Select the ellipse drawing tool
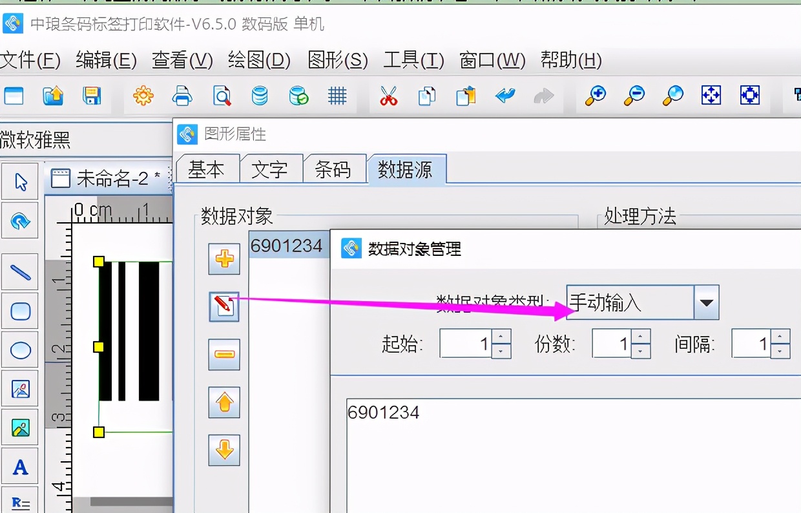This screenshot has width=801, height=513. point(20,350)
